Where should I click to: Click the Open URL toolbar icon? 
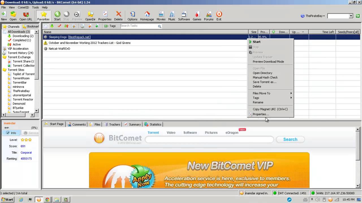(x=26, y=16)
